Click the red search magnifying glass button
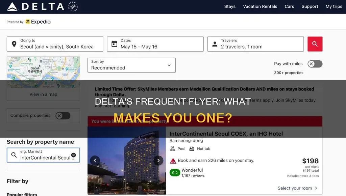Image resolution: width=346 pixels, height=196 pixels. (x=315, y=44)
